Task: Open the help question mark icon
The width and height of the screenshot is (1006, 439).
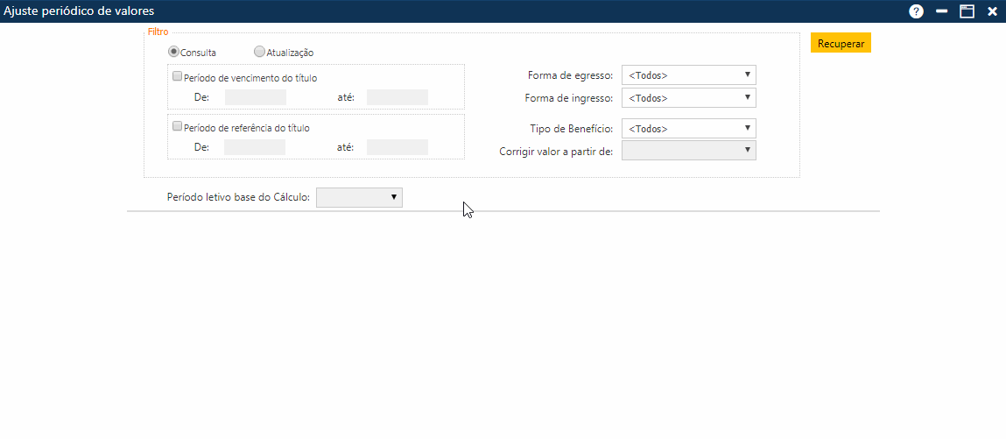Action: point(916,11)
